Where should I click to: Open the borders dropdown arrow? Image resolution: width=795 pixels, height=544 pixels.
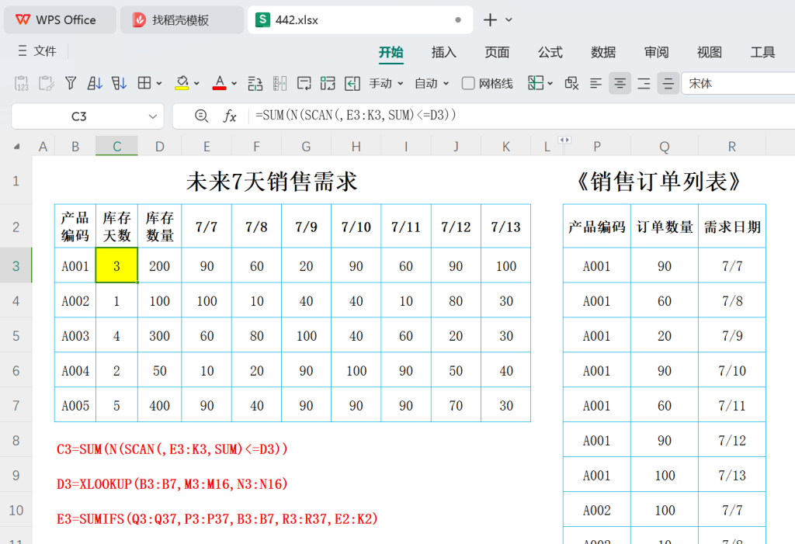pos(158,84)
